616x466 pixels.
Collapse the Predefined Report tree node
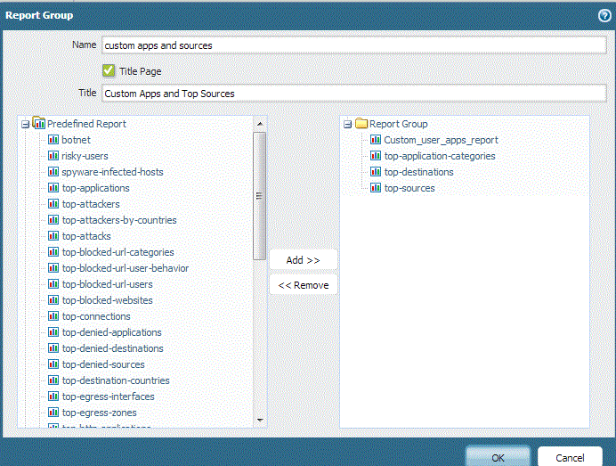coord(26,125)
